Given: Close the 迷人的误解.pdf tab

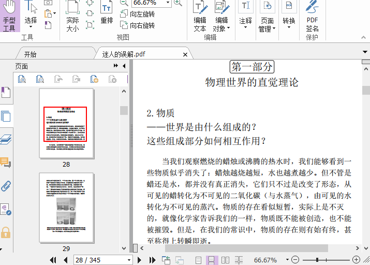Looking at the screenshot, I should [x=185, y=54].
